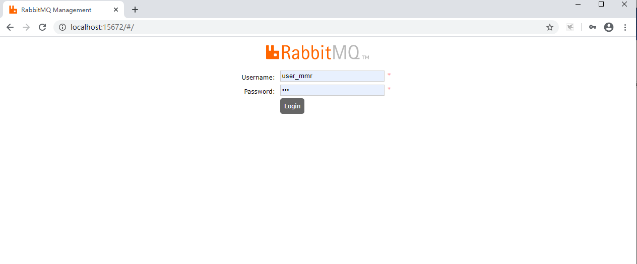Maximize the browser window
This screenshot has width=637, height=264.
coord(601,4)
